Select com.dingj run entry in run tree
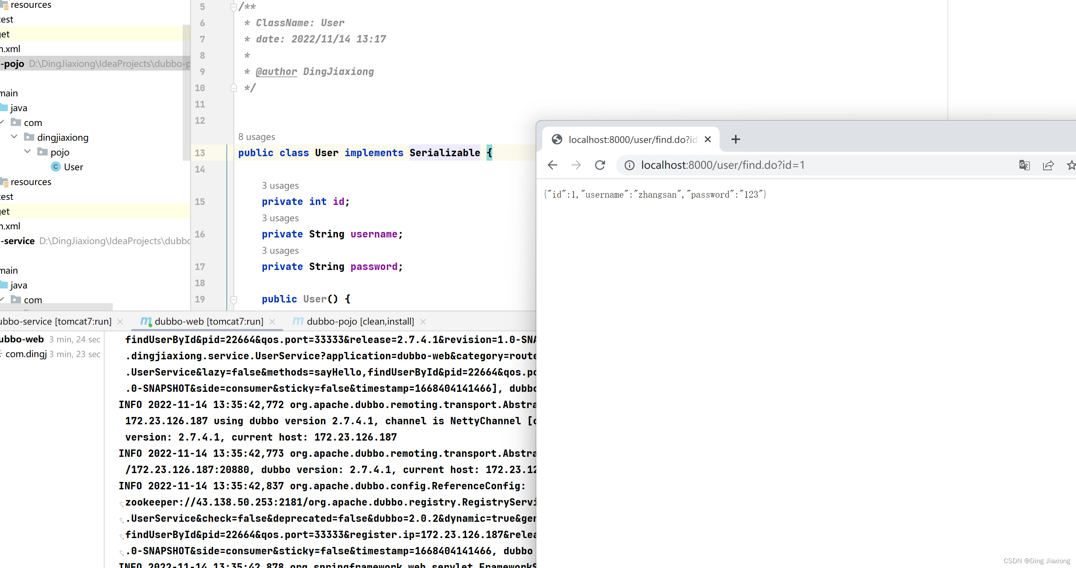 click(x=50, y=354)
